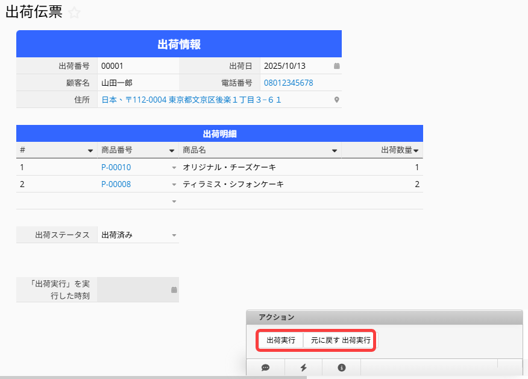Open the comment speech bubble icon
Screen dimensions: 528x379
[x=265, y=367]
